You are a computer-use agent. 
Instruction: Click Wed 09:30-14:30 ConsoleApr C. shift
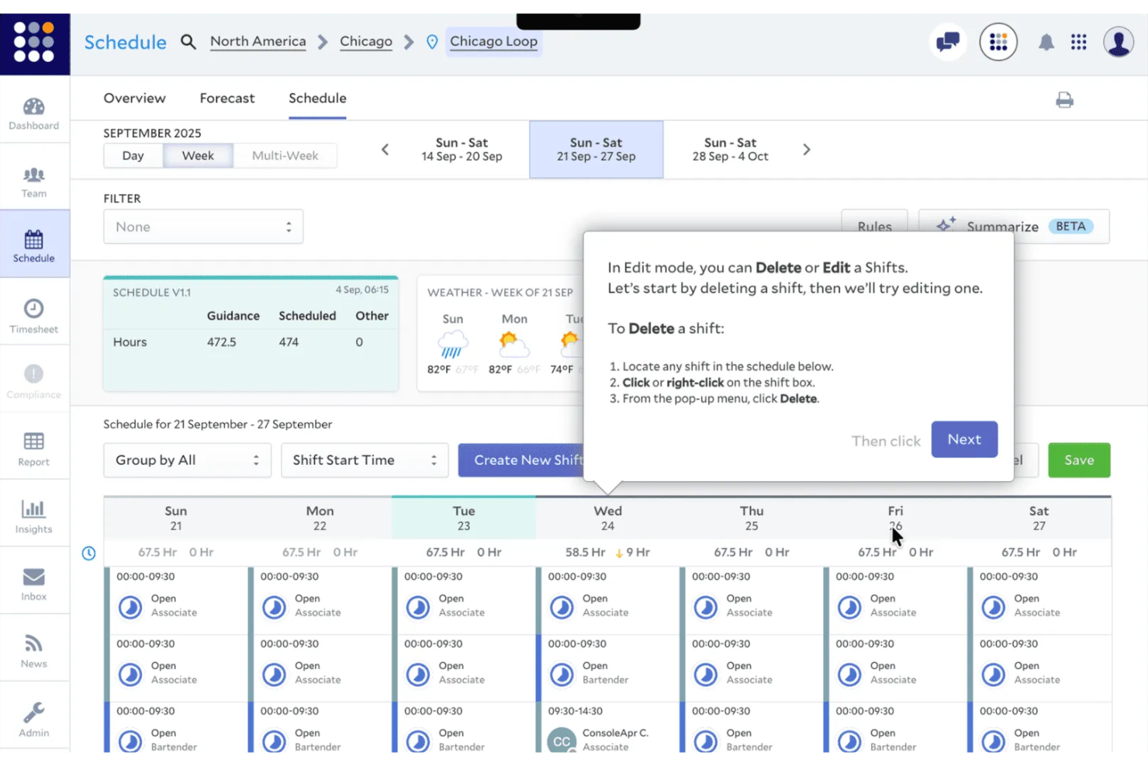click(x=608, y=728)
